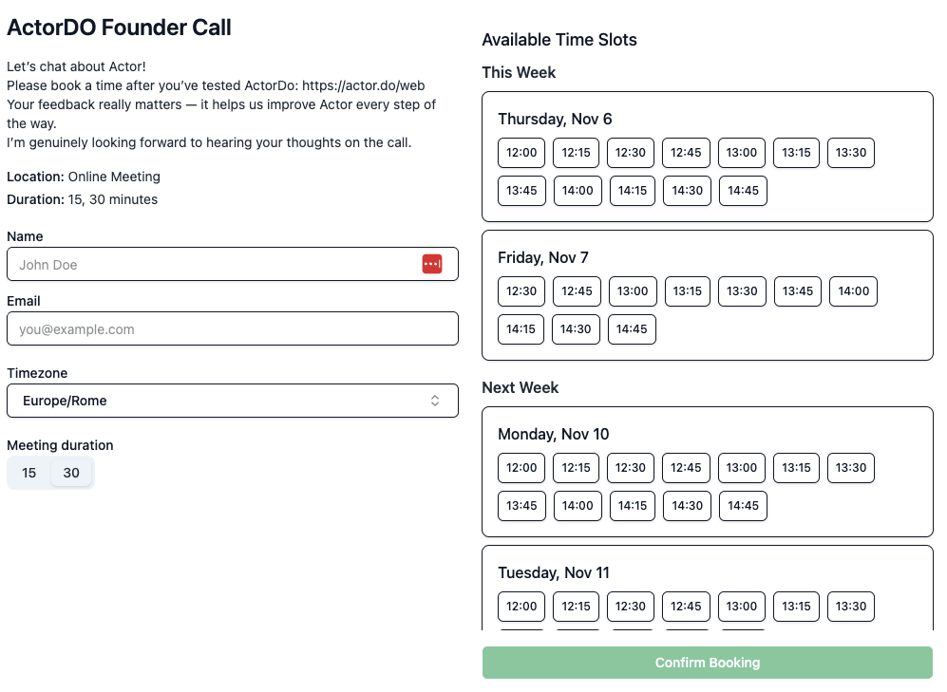Select the 30 minute meeting duration
Viewport: 947px width, 692px height.
coord(71,473)
